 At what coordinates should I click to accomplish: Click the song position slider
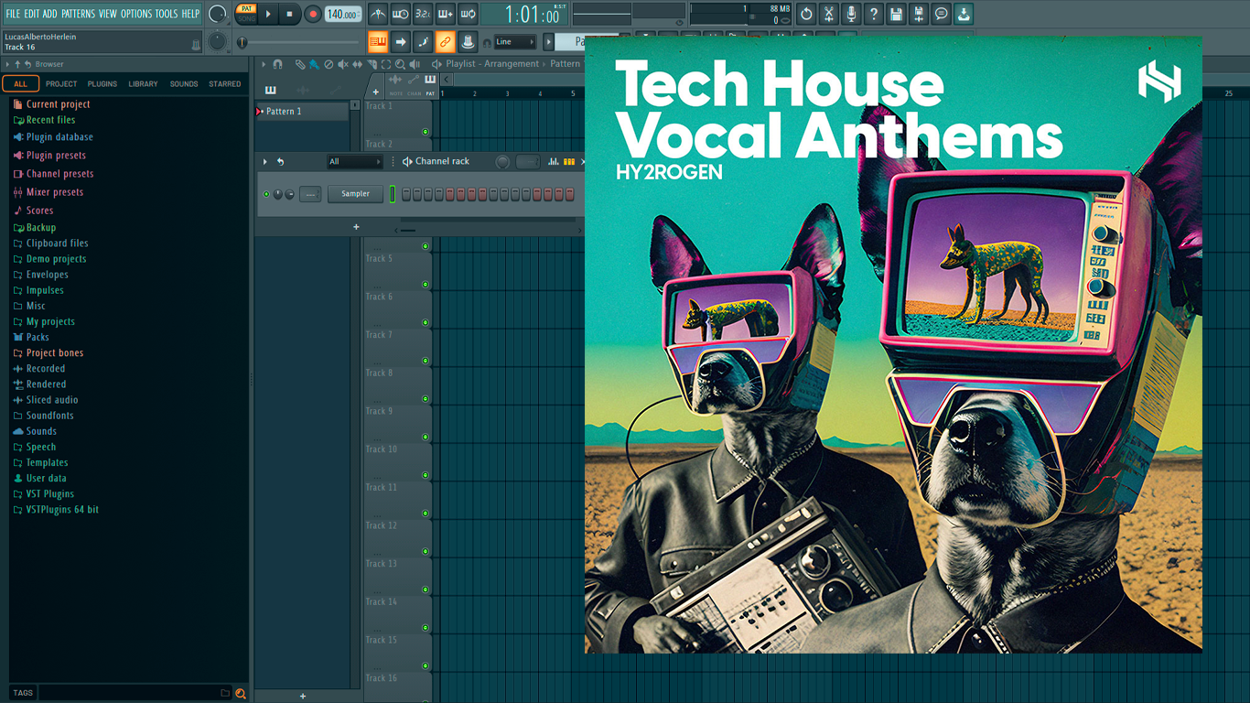300,42
